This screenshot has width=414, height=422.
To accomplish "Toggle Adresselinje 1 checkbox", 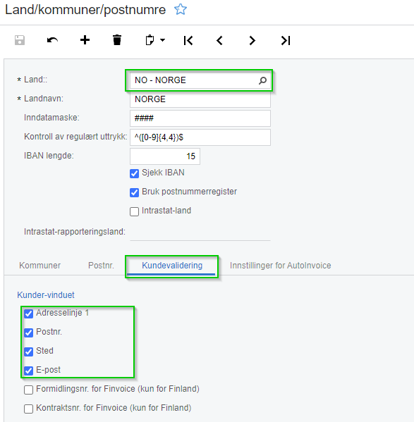I will pyautogui.click(x=28, y=314).
